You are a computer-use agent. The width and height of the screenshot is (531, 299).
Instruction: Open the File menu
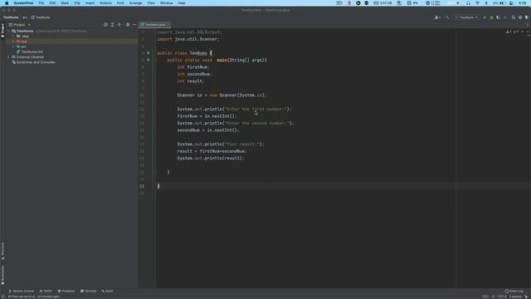[x=41, y=3]
